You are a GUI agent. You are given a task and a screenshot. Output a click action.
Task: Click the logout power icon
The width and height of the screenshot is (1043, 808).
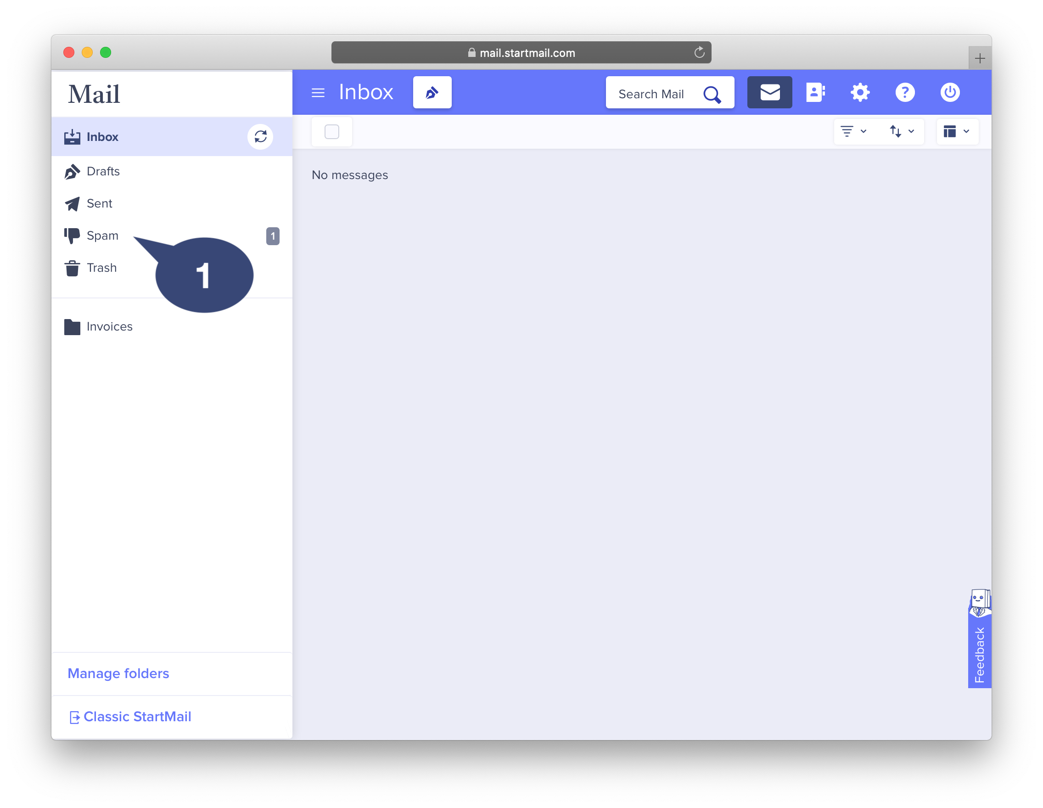click(950, 92)
